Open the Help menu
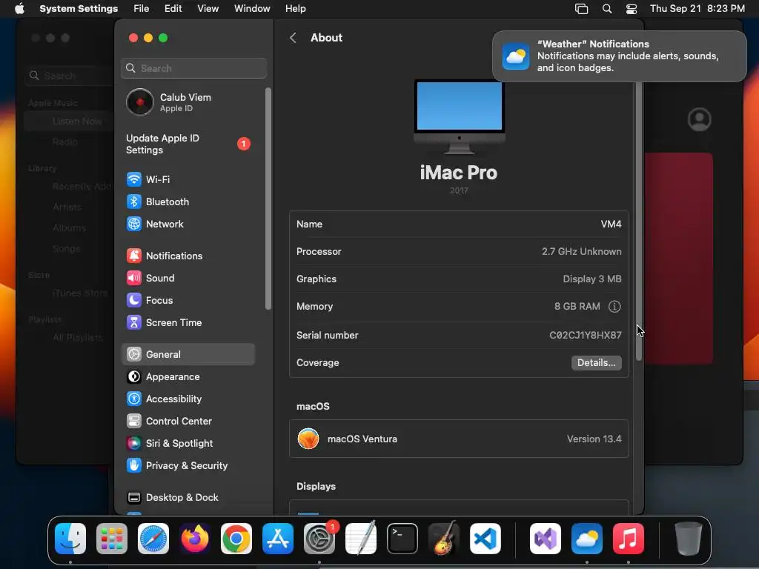The image size is (759, 569). tap(295, 9)
